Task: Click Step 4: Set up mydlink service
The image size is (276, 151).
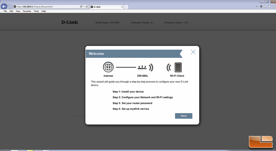Action: coord(131,109)
